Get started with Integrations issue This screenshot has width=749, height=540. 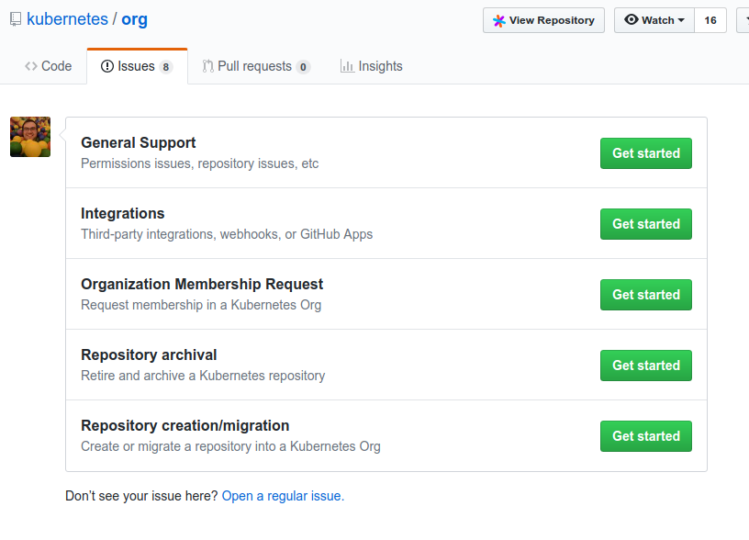(645, 224)
